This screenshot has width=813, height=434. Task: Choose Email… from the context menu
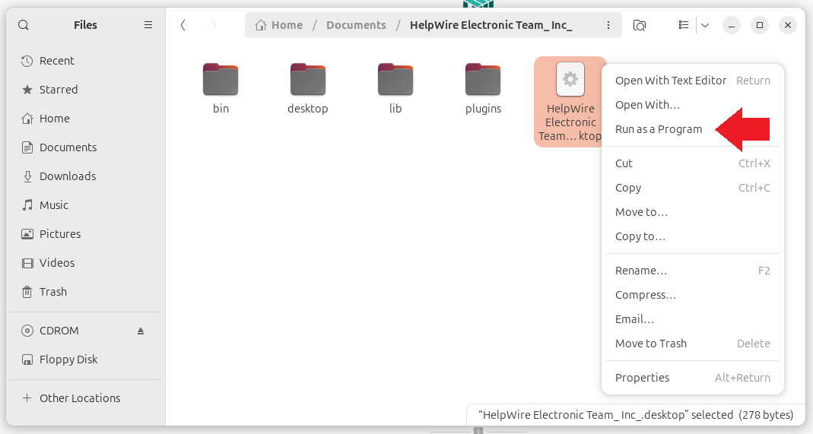tap(693, 319)
